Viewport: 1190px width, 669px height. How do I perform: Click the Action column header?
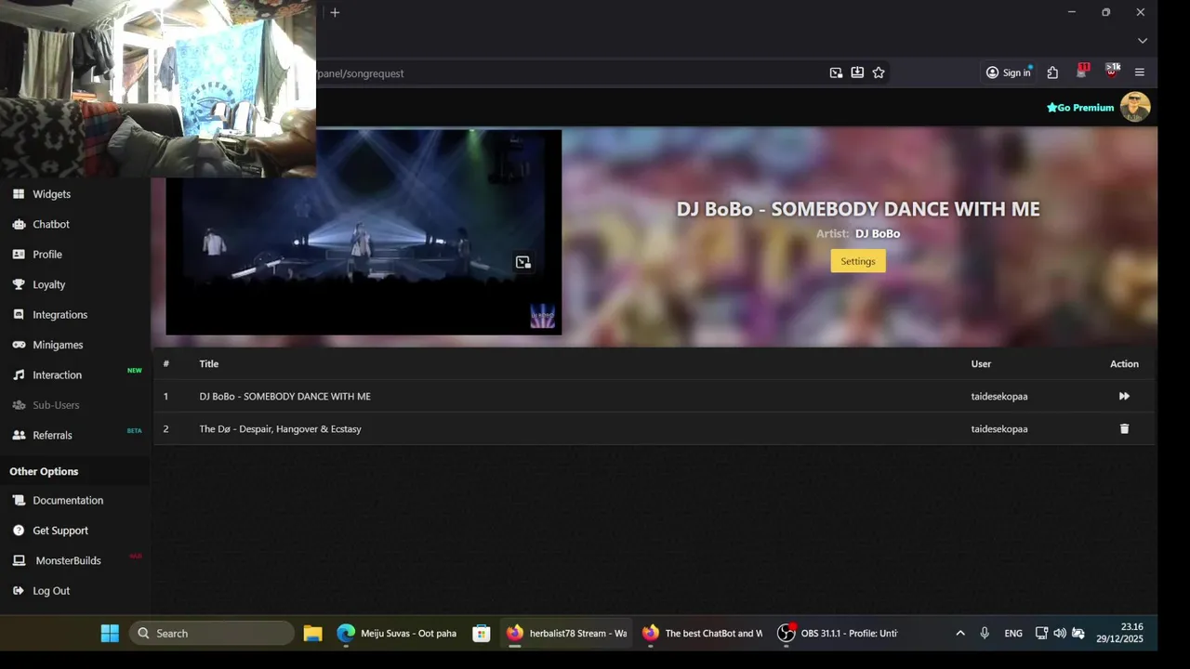(1124, 364)
